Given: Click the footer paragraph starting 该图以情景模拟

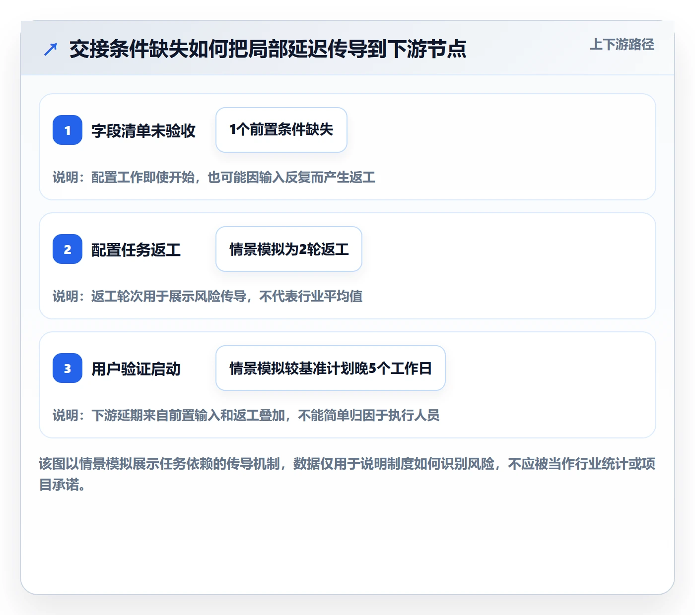Looking at the screenshot, I should [x=347, y=474].
